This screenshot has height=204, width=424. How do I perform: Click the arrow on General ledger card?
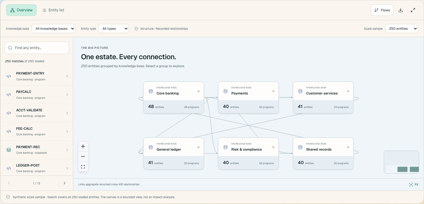(198, 147)
